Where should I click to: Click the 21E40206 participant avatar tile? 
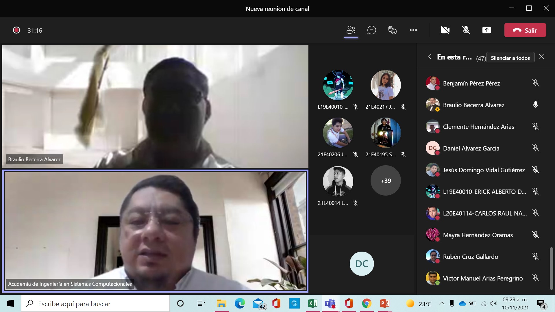[x=338, y=133]
